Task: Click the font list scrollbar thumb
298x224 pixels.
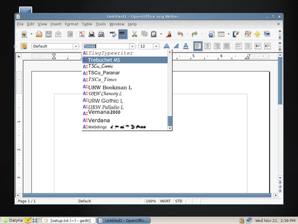Action: coord(170,121)
